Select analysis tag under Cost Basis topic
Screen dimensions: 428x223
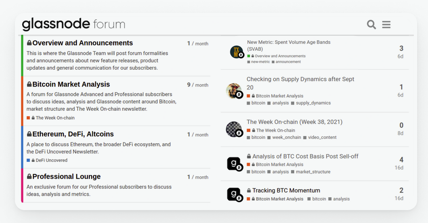point(278,172)
